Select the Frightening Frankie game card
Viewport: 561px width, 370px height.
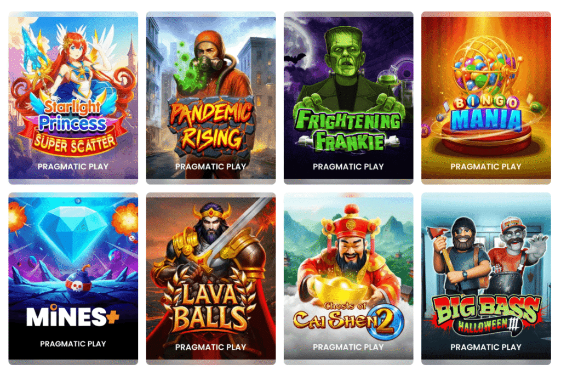[x=348, y=98]
